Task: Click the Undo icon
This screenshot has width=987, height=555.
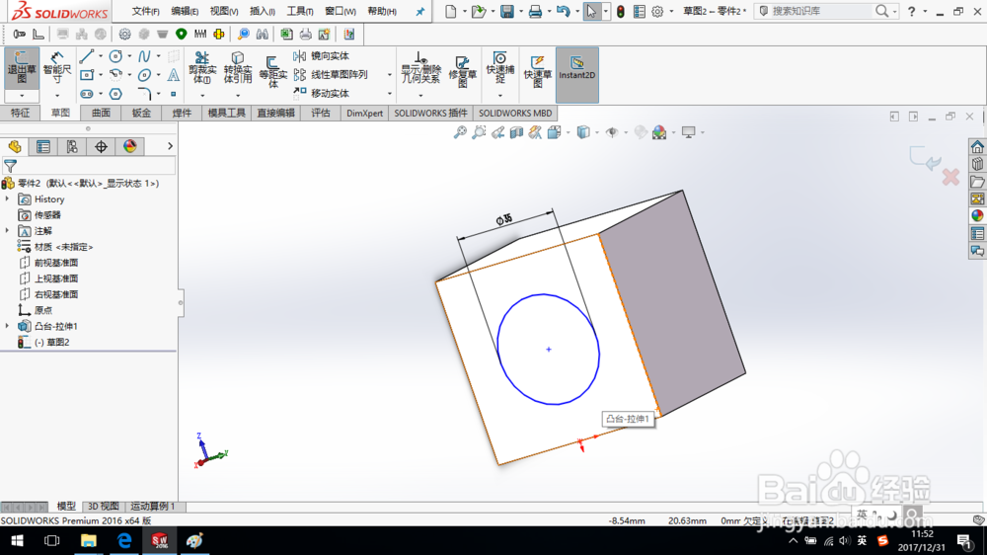Action: [x=563, y=11]
